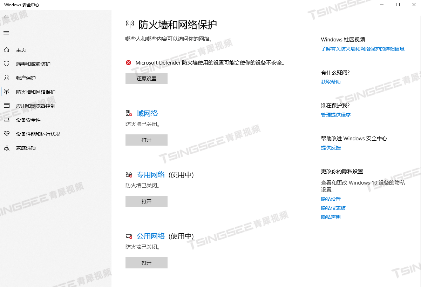The height and width of the screenshot is (287, 421).
Task: Click 打开 button under 专用网络
Action: point(147,201)
